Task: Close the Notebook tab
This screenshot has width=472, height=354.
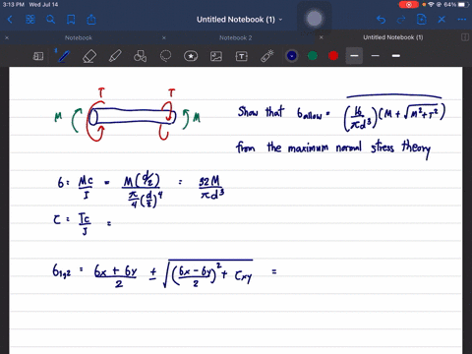Action: (x=7, y=37)
